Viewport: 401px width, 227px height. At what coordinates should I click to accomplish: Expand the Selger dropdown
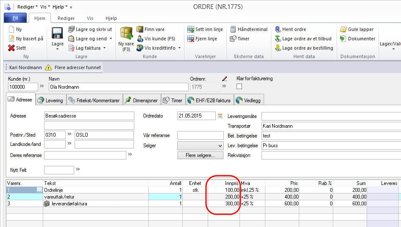tap(220, 146)
